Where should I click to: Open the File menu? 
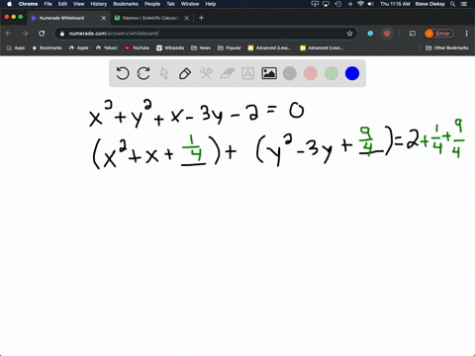[x=48, y=4]
